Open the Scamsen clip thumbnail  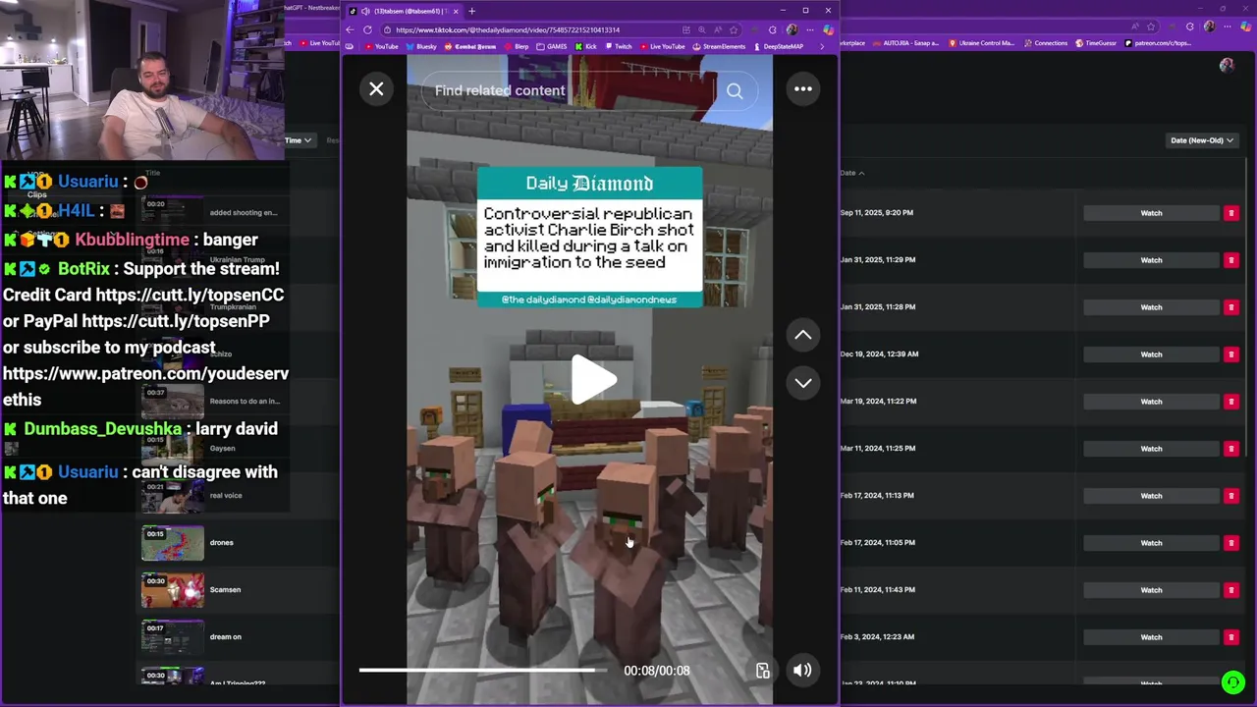point(173,590)
